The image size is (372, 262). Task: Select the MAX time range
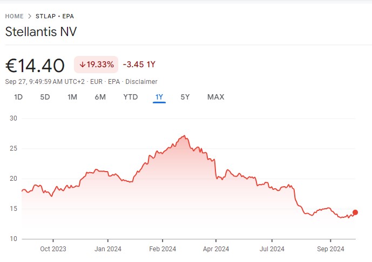coord(215,97)
